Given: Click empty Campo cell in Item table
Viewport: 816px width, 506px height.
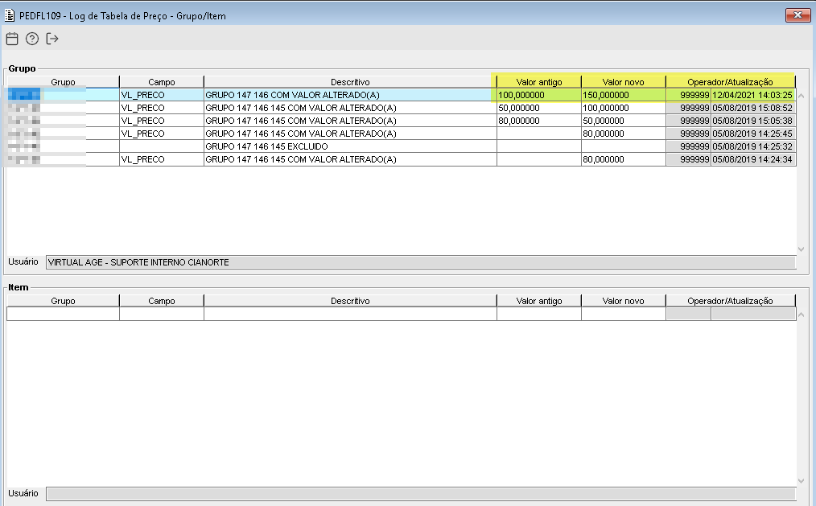Looking at the screenshot, I should 161,314.
